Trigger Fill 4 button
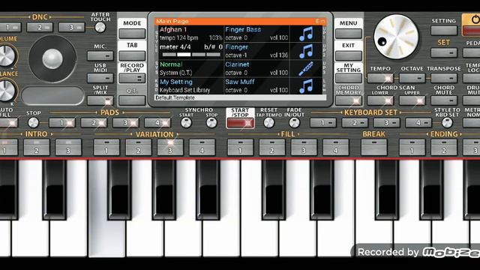Viewport: 480px width, 270px height. click(x=336, y=148)
